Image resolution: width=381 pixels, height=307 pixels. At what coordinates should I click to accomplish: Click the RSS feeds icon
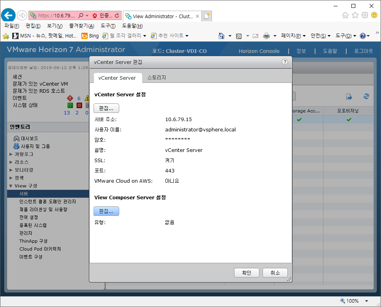point(239,36)
